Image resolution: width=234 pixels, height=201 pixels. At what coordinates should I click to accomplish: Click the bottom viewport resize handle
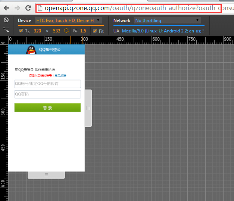pos(46,175)
